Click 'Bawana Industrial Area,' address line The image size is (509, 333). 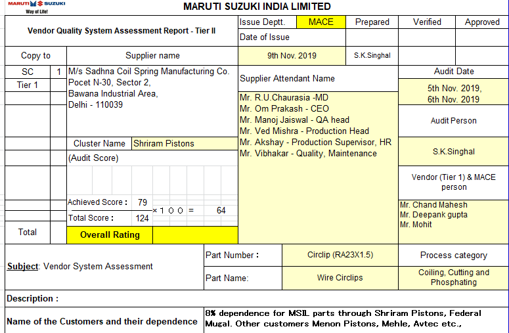coord(113,94)
